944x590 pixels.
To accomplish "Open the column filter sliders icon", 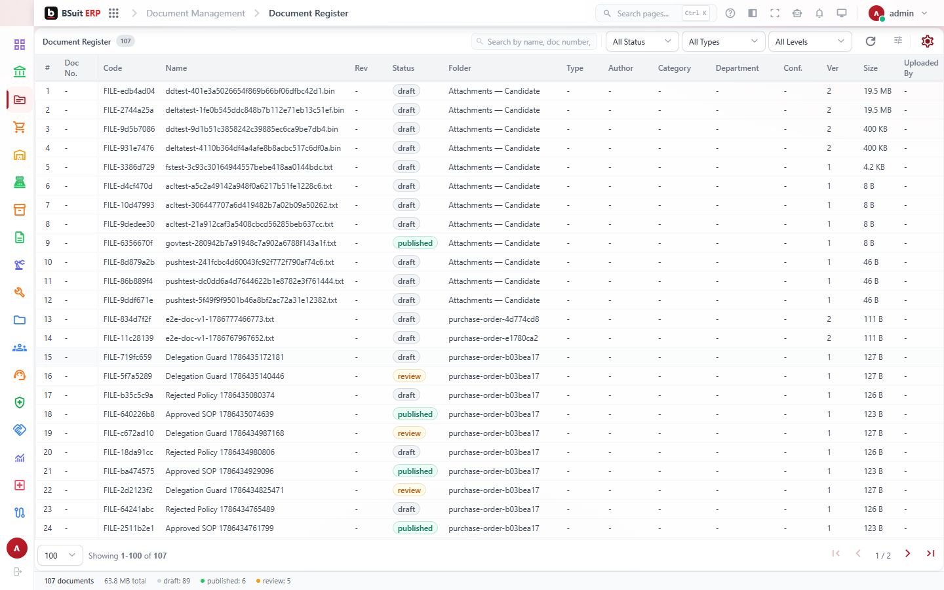I will click(898, 41).
